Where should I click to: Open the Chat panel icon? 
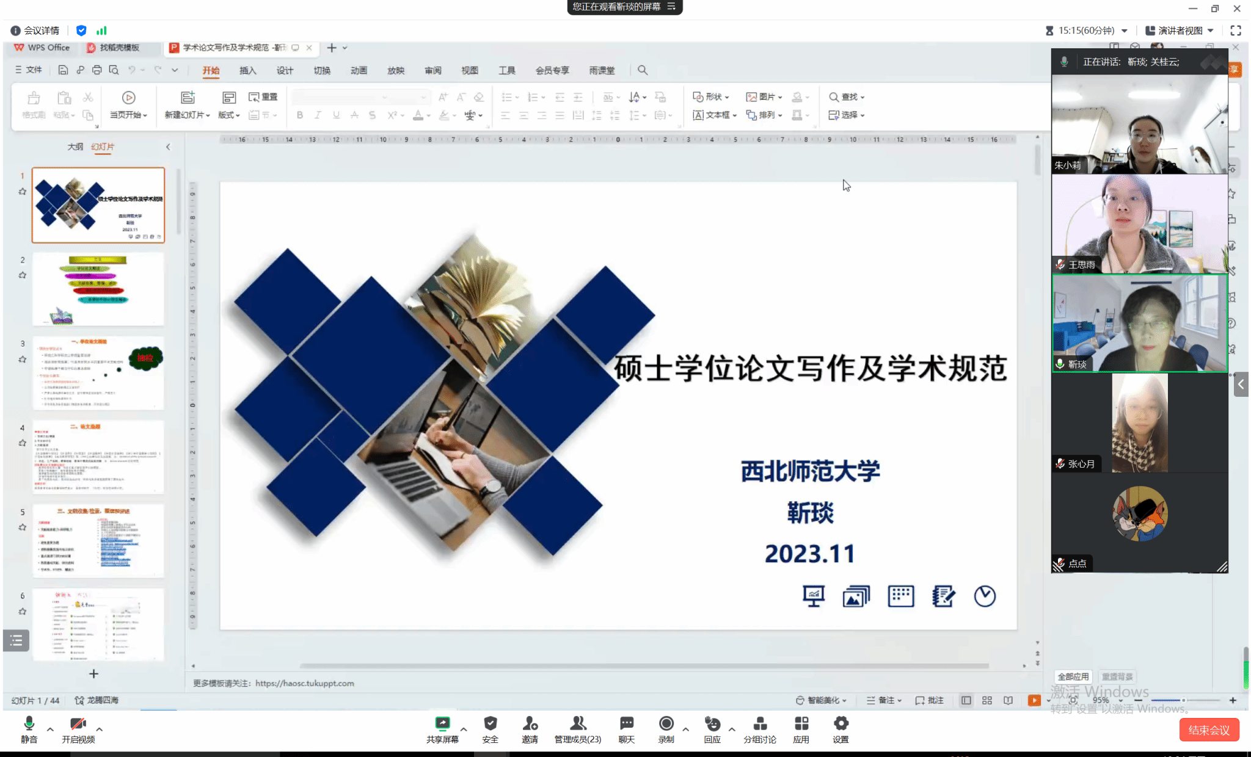626,724
